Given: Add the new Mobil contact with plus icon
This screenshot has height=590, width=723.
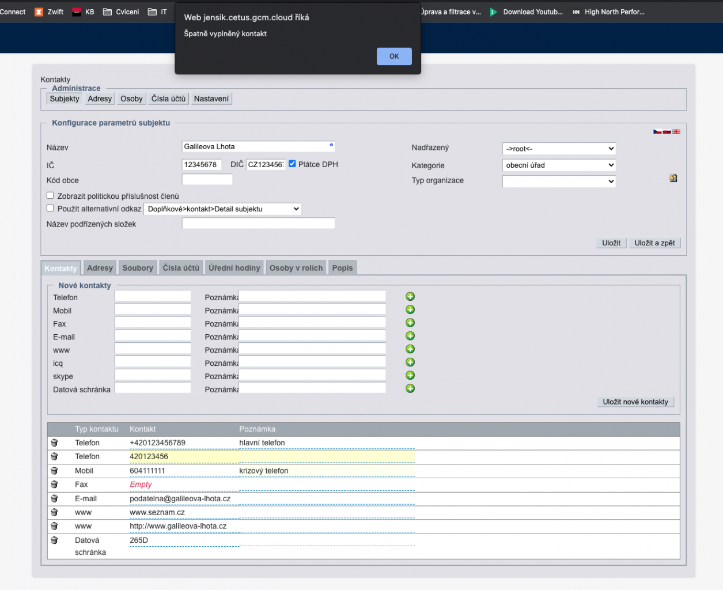Looking at the screenshot, I should coord(410,310).
